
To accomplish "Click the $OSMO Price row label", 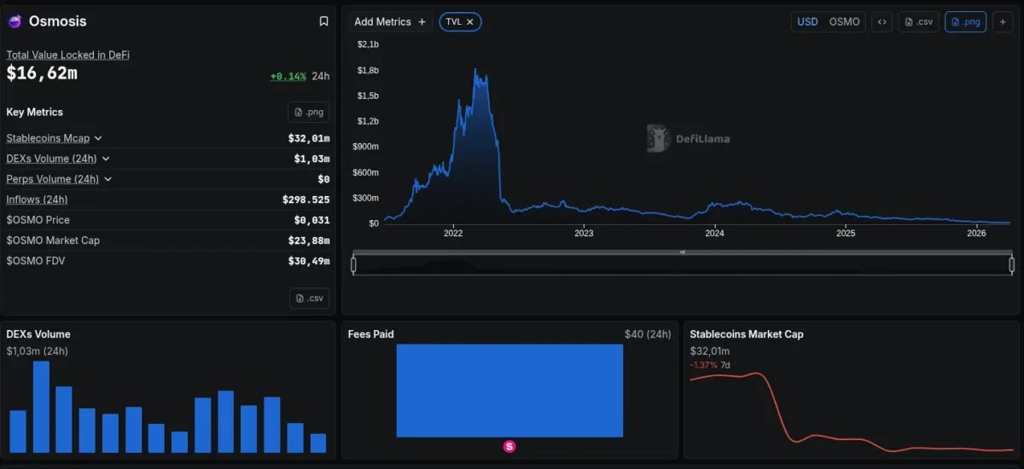I will pos(38,220).
